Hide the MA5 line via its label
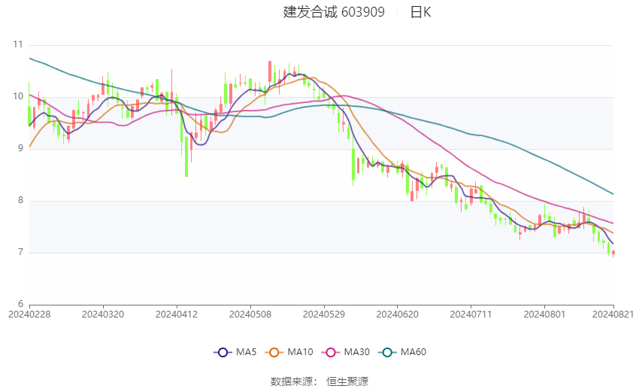The height and width of the screenshot is (389, 639). [246, 352]
